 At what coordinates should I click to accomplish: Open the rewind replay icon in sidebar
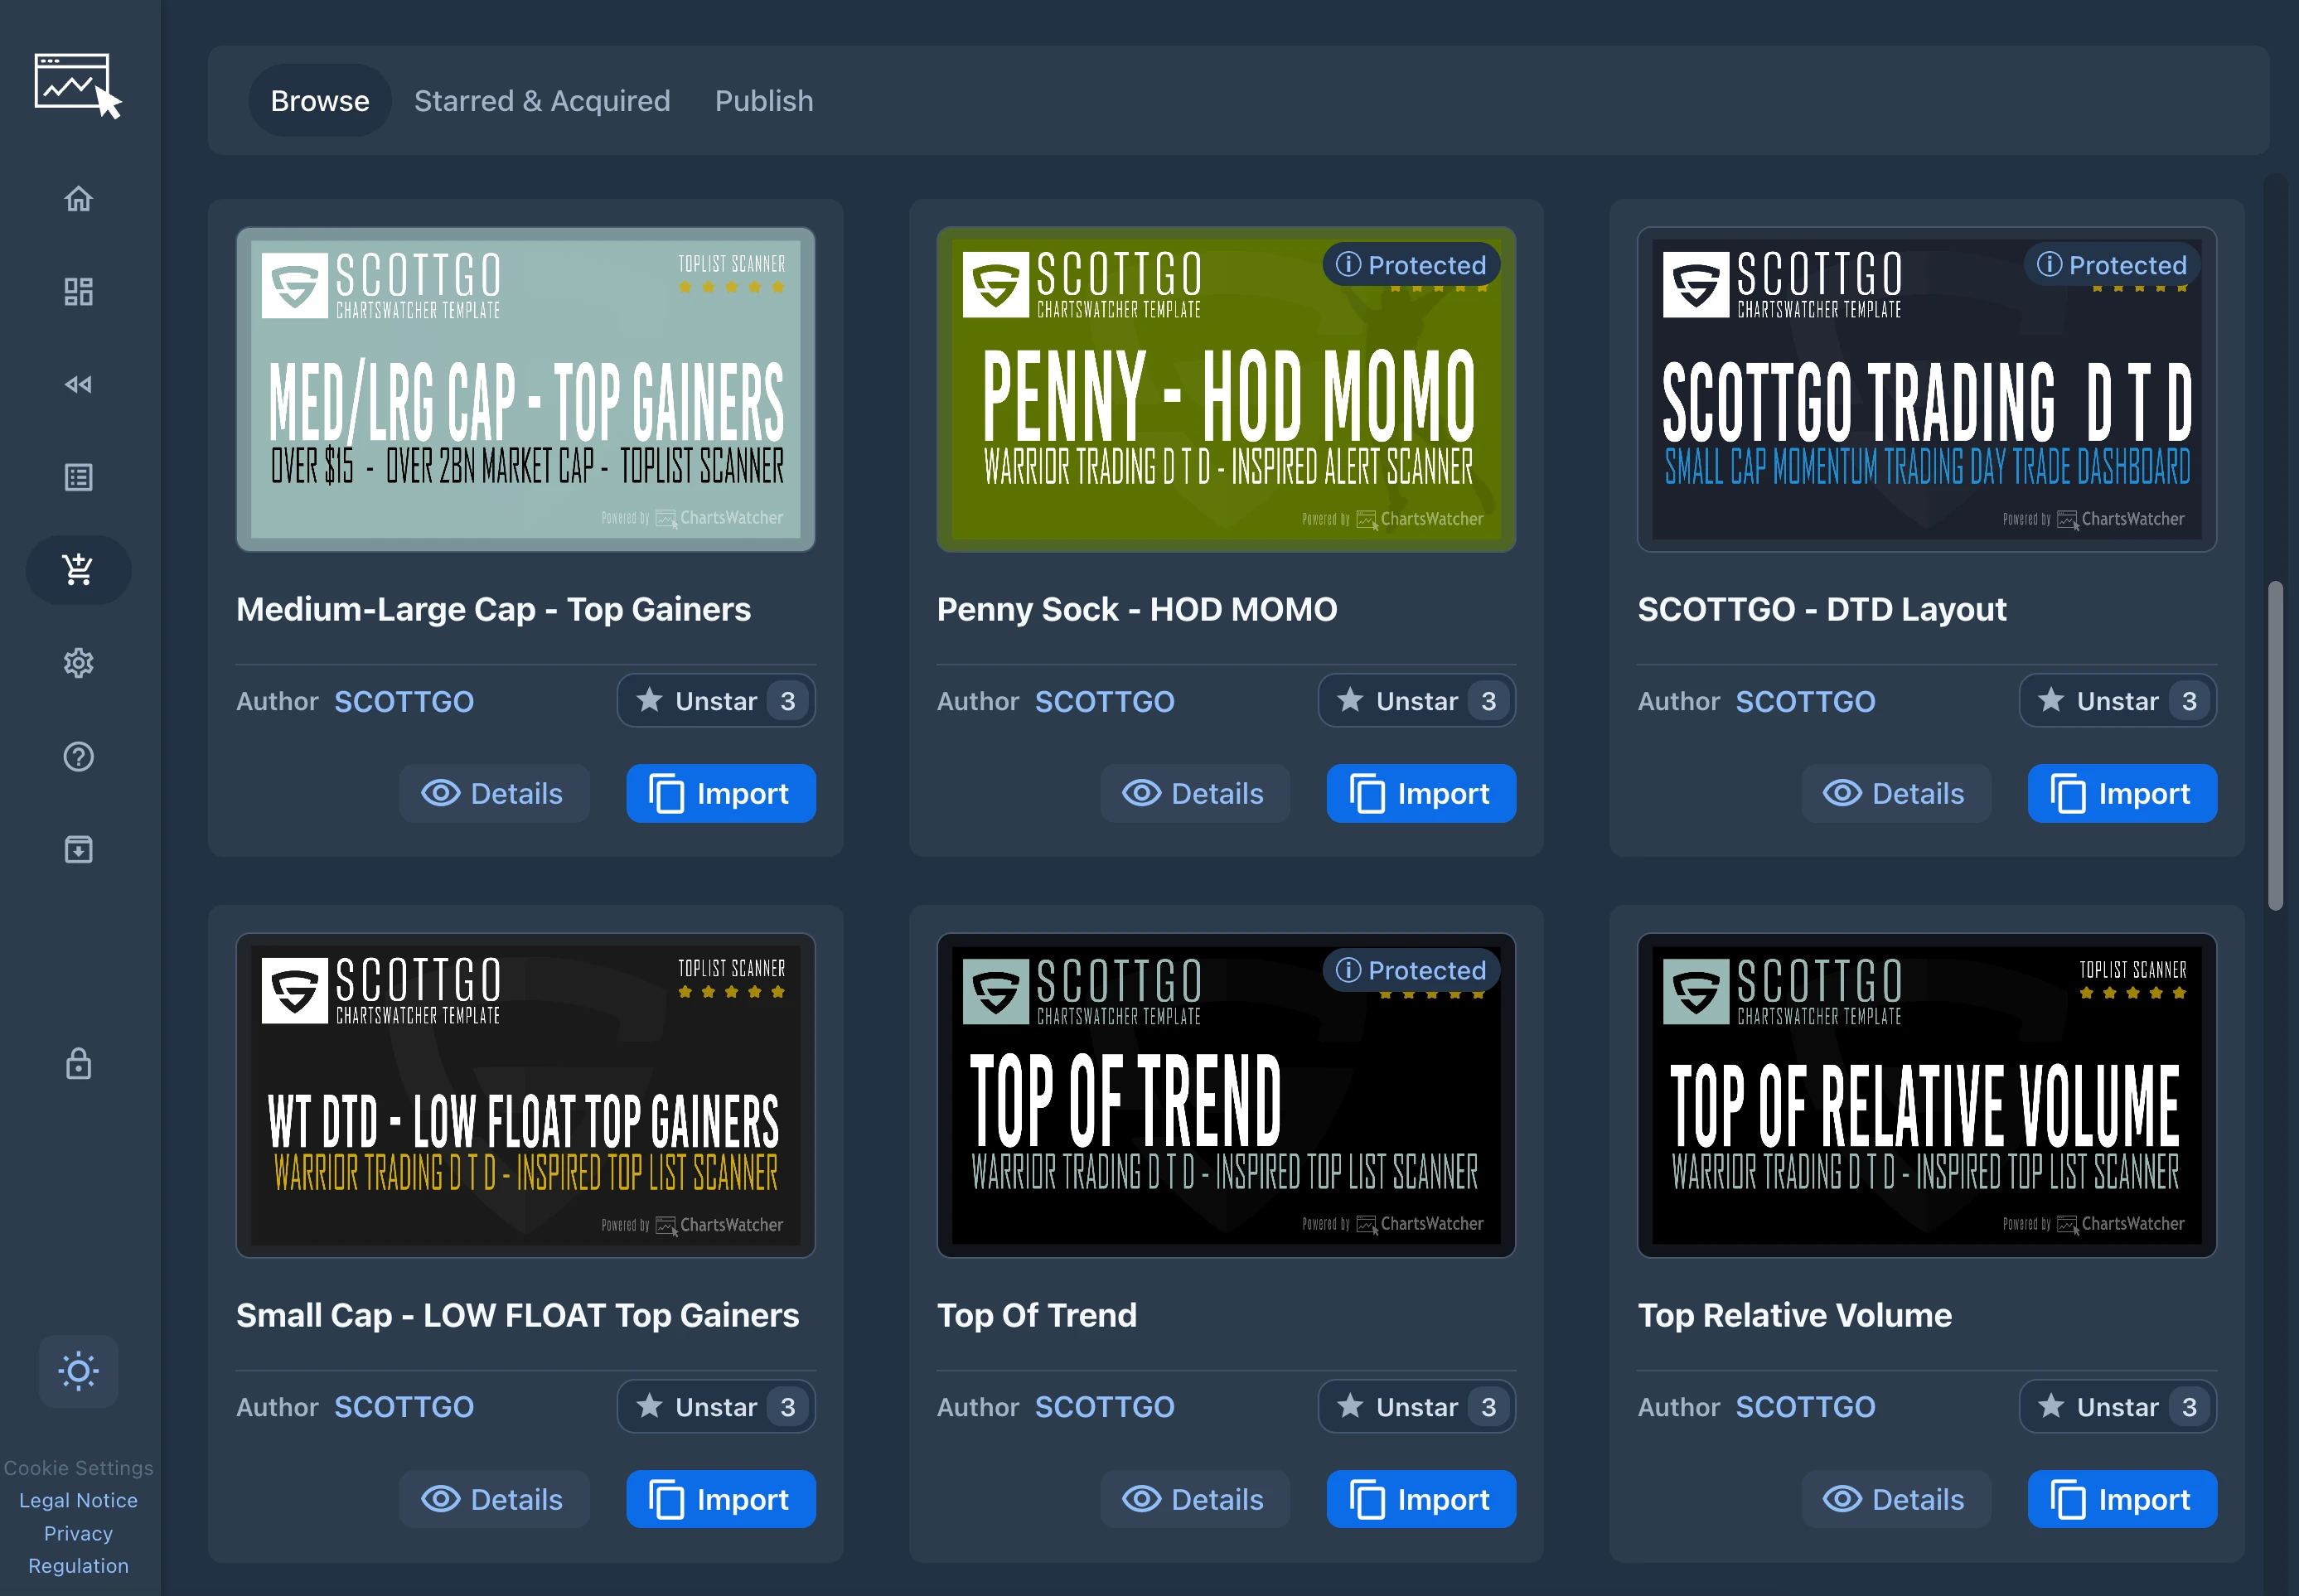click(78, 385)
